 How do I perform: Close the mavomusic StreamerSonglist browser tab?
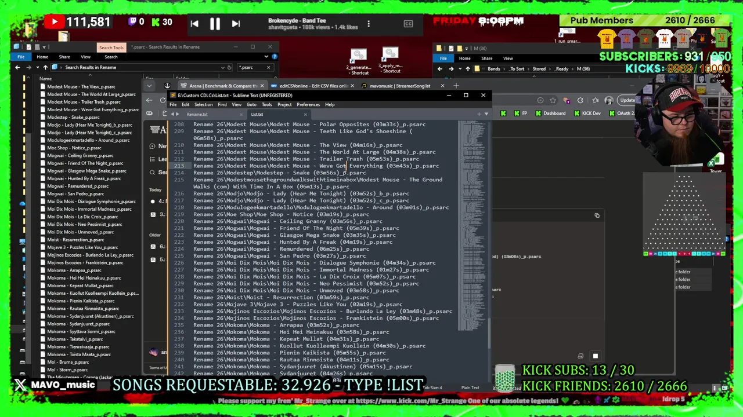pos(442,86)
